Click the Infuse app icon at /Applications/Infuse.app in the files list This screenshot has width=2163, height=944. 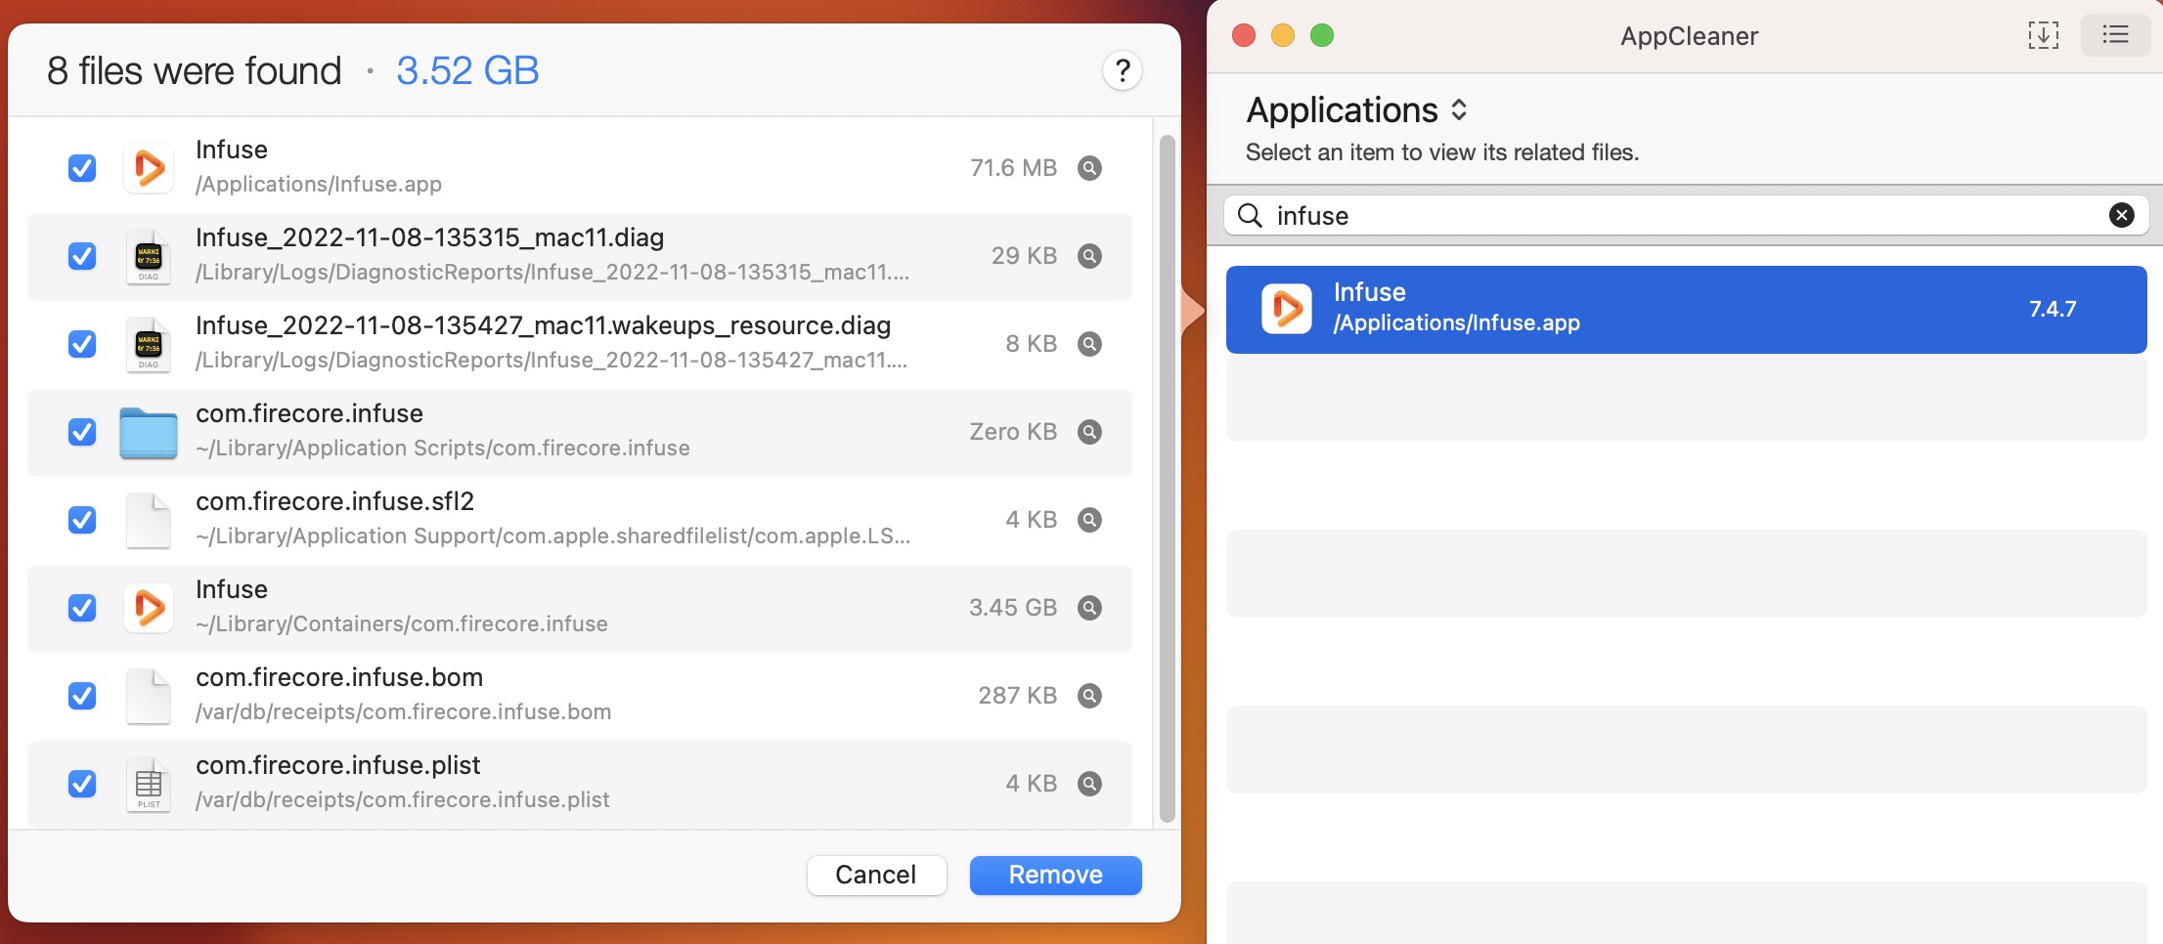149,168
